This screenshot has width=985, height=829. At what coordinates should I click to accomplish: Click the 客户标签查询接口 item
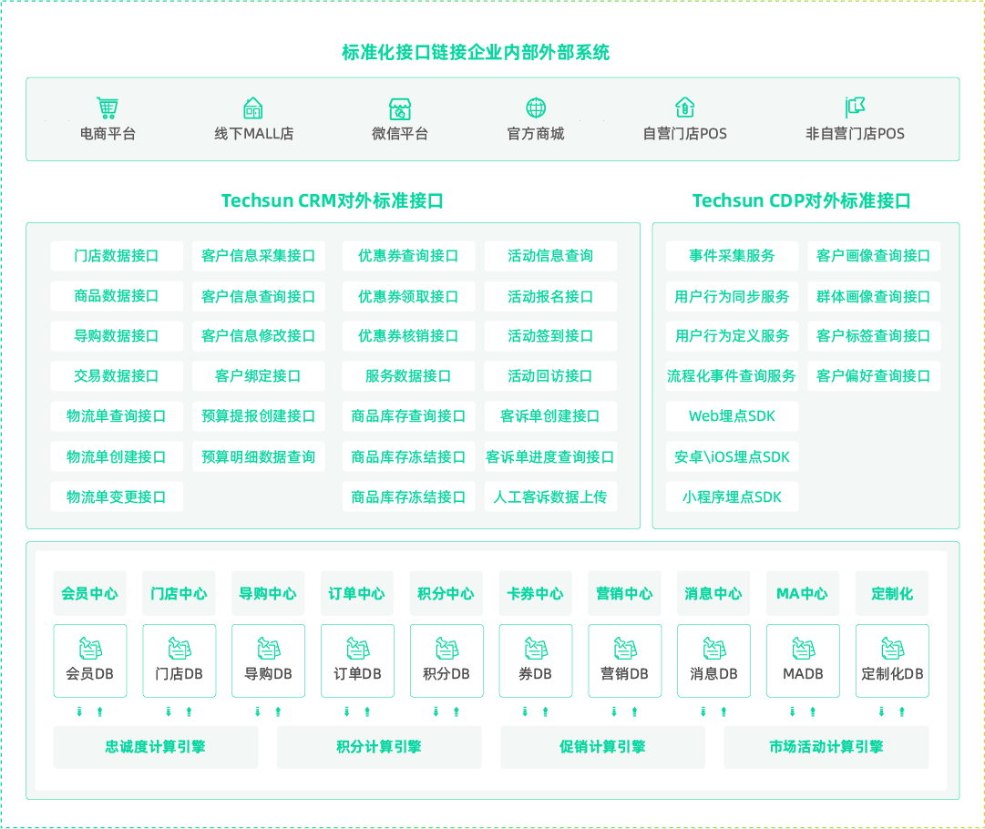click(x=875, y=336)
